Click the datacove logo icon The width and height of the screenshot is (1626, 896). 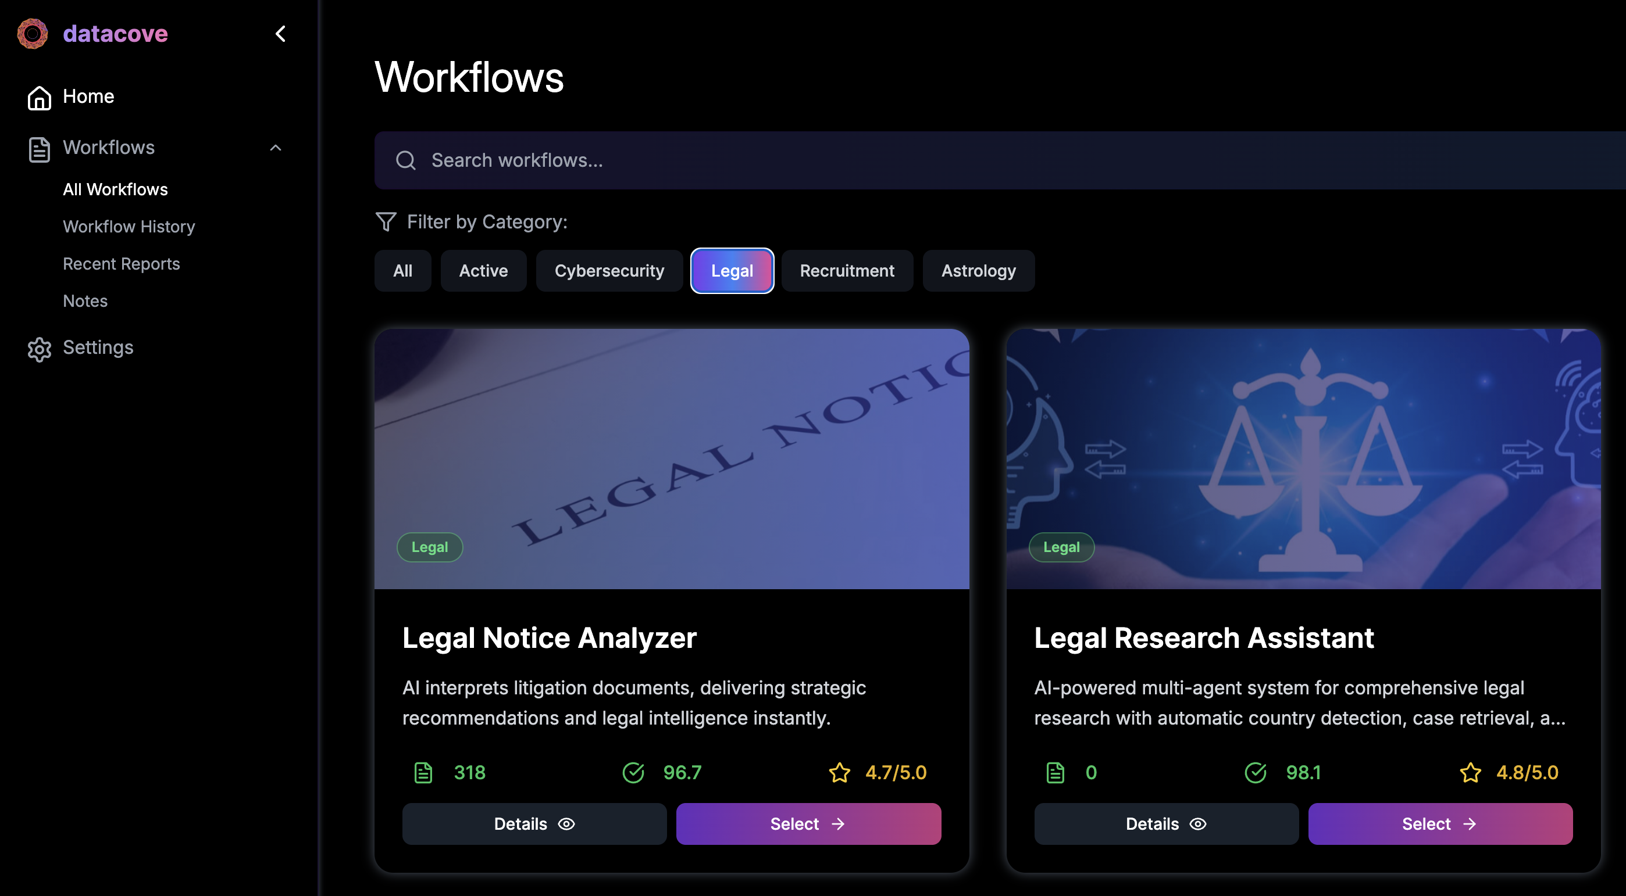tap(32, 34)
